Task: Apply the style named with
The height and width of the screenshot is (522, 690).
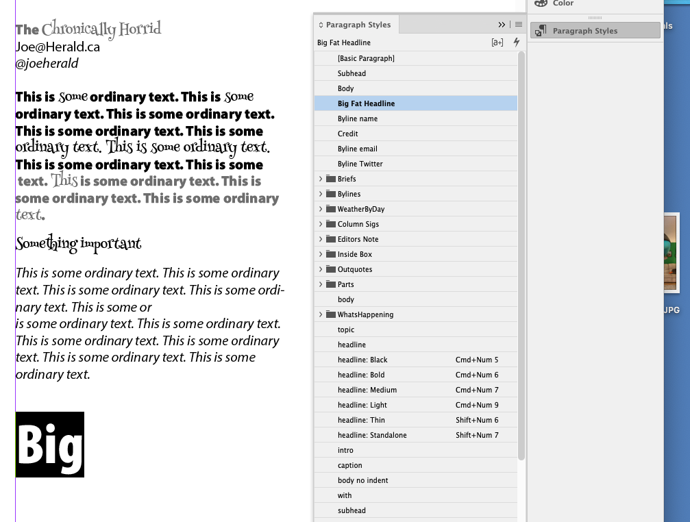Action: [416, 495]
